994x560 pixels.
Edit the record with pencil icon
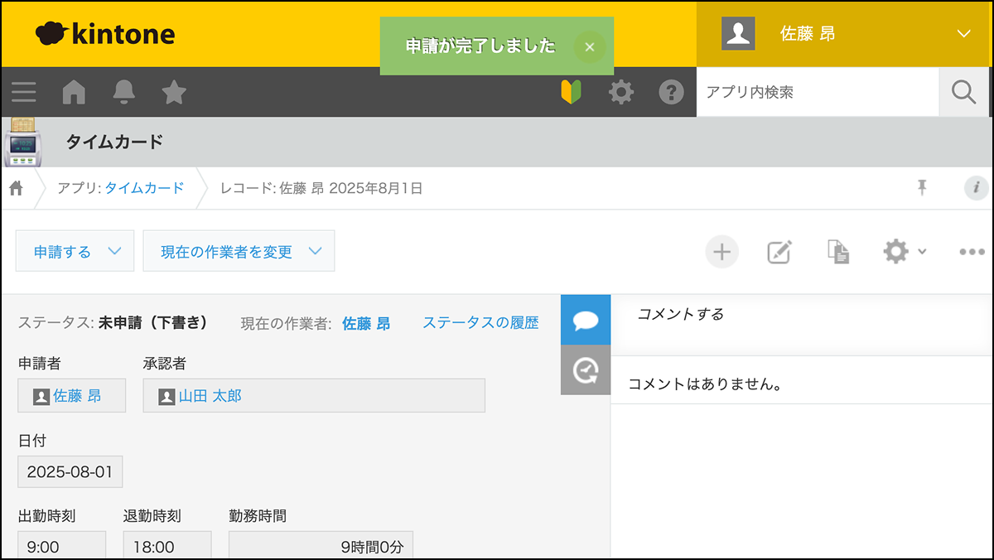pyautogui.click(x=779, y=252)
